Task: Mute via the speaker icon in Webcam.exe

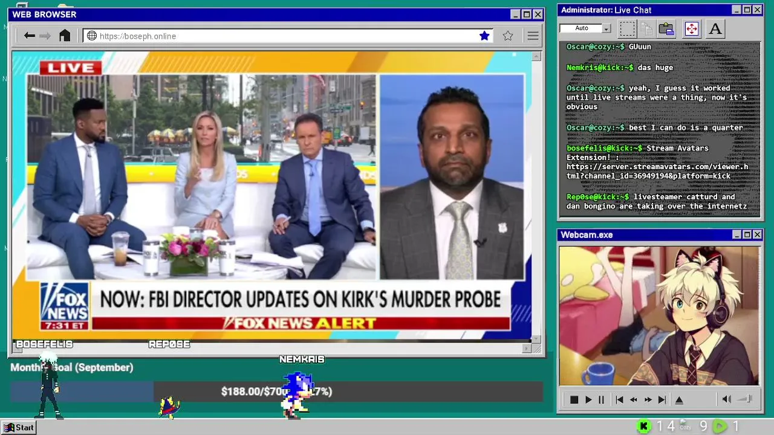Action: (x=727, y=399)
